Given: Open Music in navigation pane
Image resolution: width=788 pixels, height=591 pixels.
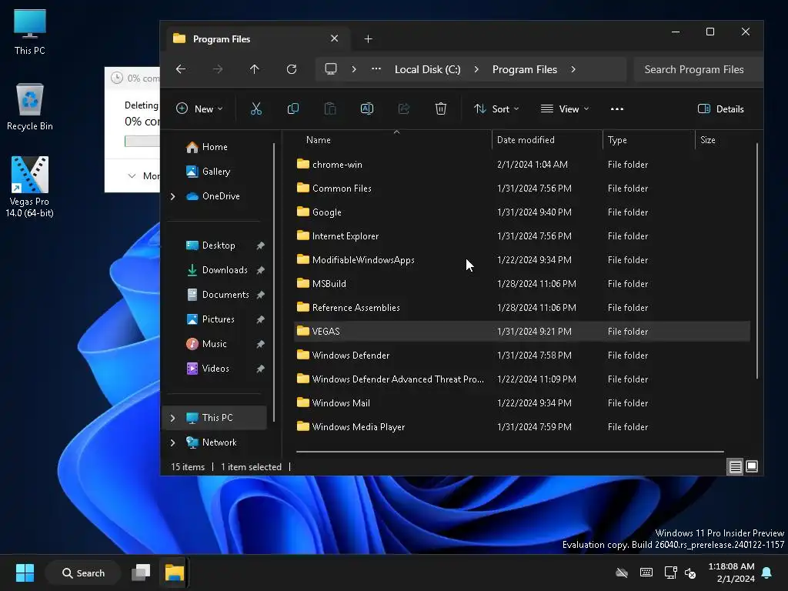Looking at the screenshot, I should pyautogui.click(x=214, y=344).
